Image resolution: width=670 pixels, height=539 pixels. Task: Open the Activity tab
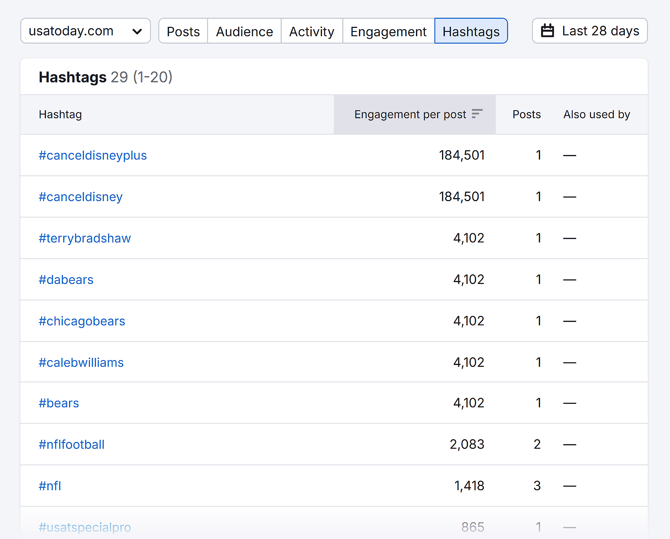312,31
